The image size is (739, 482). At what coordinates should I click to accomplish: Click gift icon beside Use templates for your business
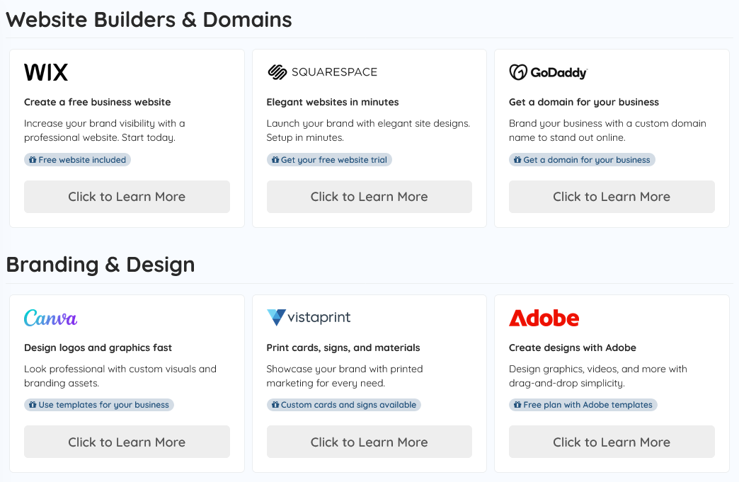(33, 405)
